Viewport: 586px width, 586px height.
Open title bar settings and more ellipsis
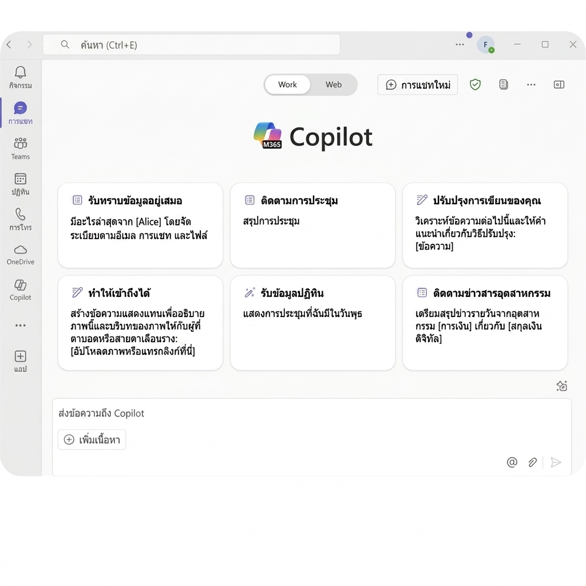coord(460,45)
